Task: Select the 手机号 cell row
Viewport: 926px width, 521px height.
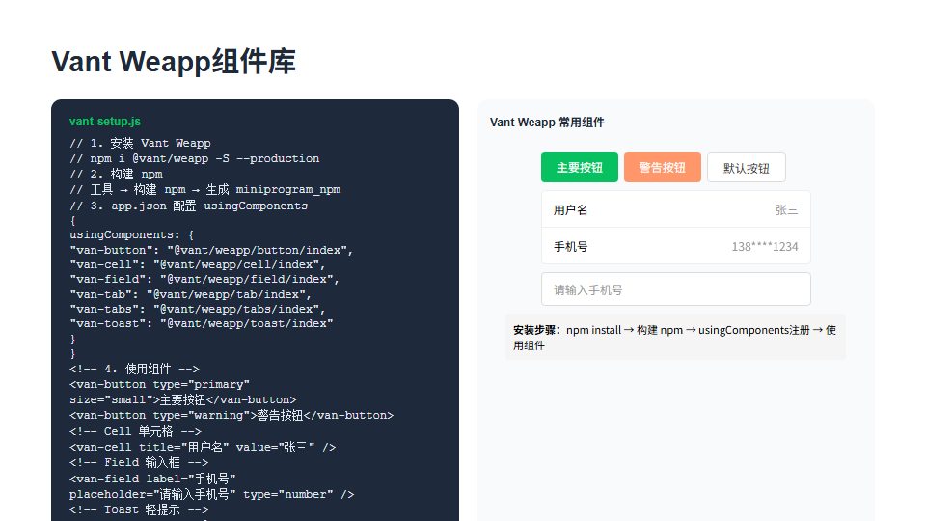Action: click(675, 246)
